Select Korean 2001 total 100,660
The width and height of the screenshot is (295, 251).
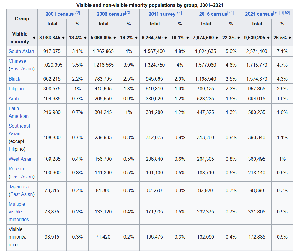pos(52,173)
